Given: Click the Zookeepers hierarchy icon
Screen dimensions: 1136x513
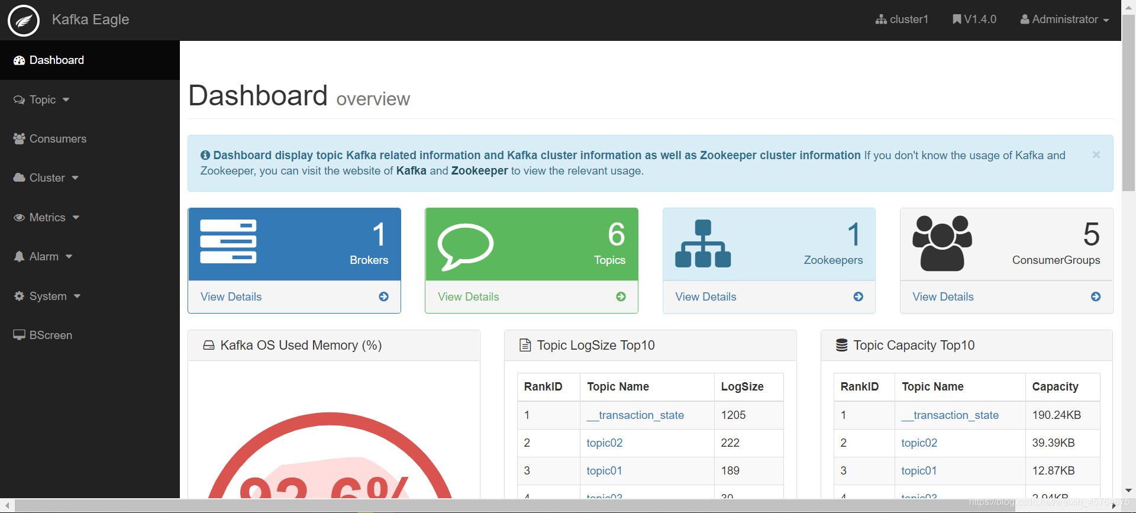Looking at the screenshot, I should coord(703,244).
